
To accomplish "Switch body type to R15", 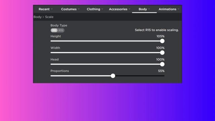I will [x=61, y=30].
